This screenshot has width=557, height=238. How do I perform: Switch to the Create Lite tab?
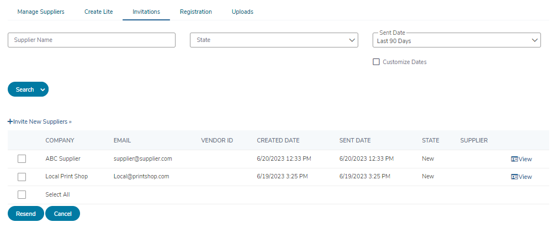coord(98,12)
